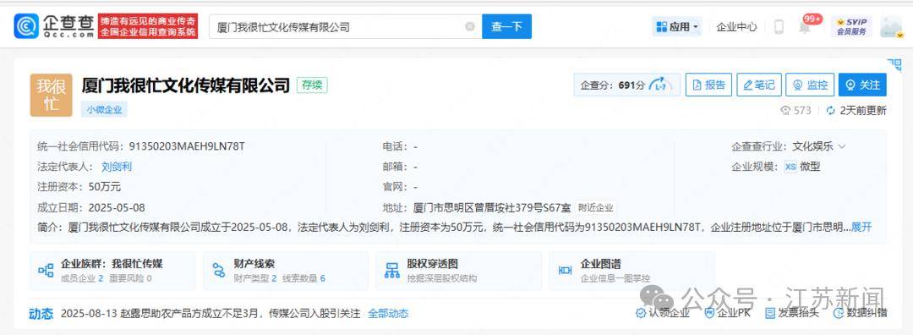Open the 应用 dropdown menu

(677, 27)
